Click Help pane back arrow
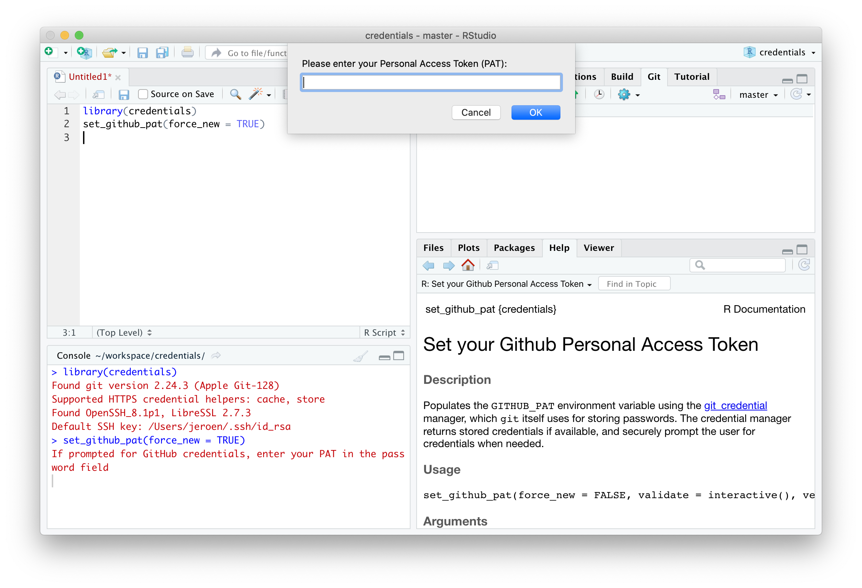862x588 pixels. point(428,266)
